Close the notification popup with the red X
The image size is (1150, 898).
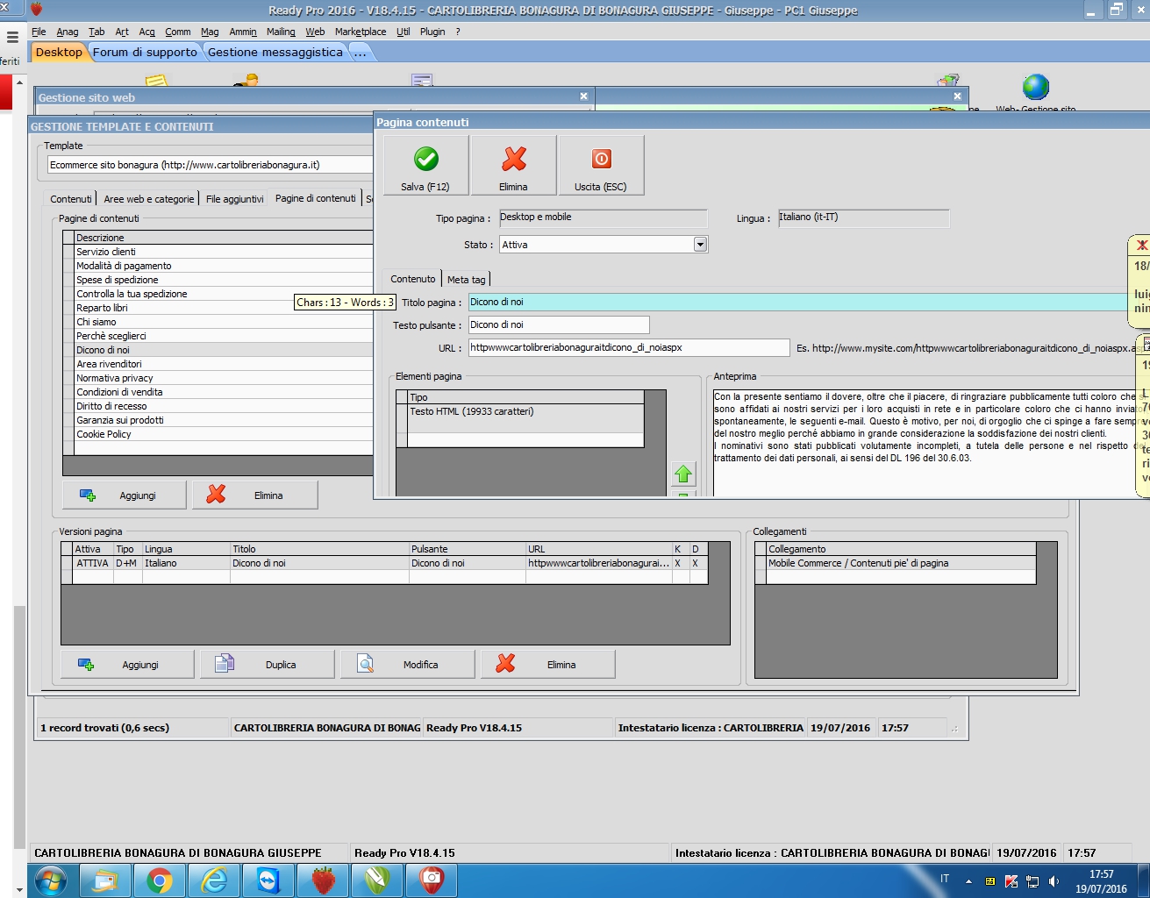pos(1141,246)
